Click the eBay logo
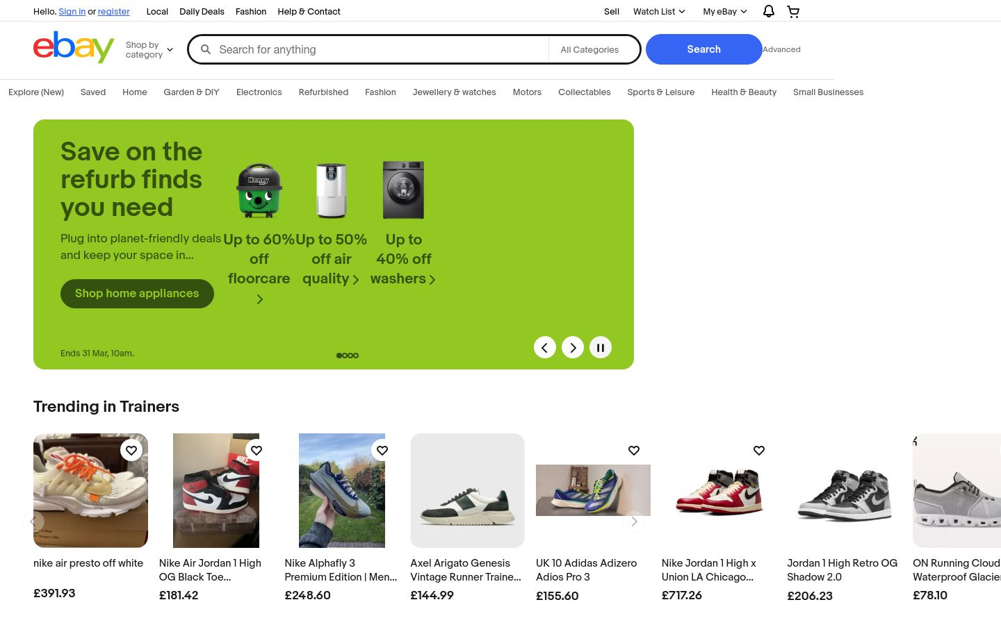The image size is (1001, 625). coord(74,47)
